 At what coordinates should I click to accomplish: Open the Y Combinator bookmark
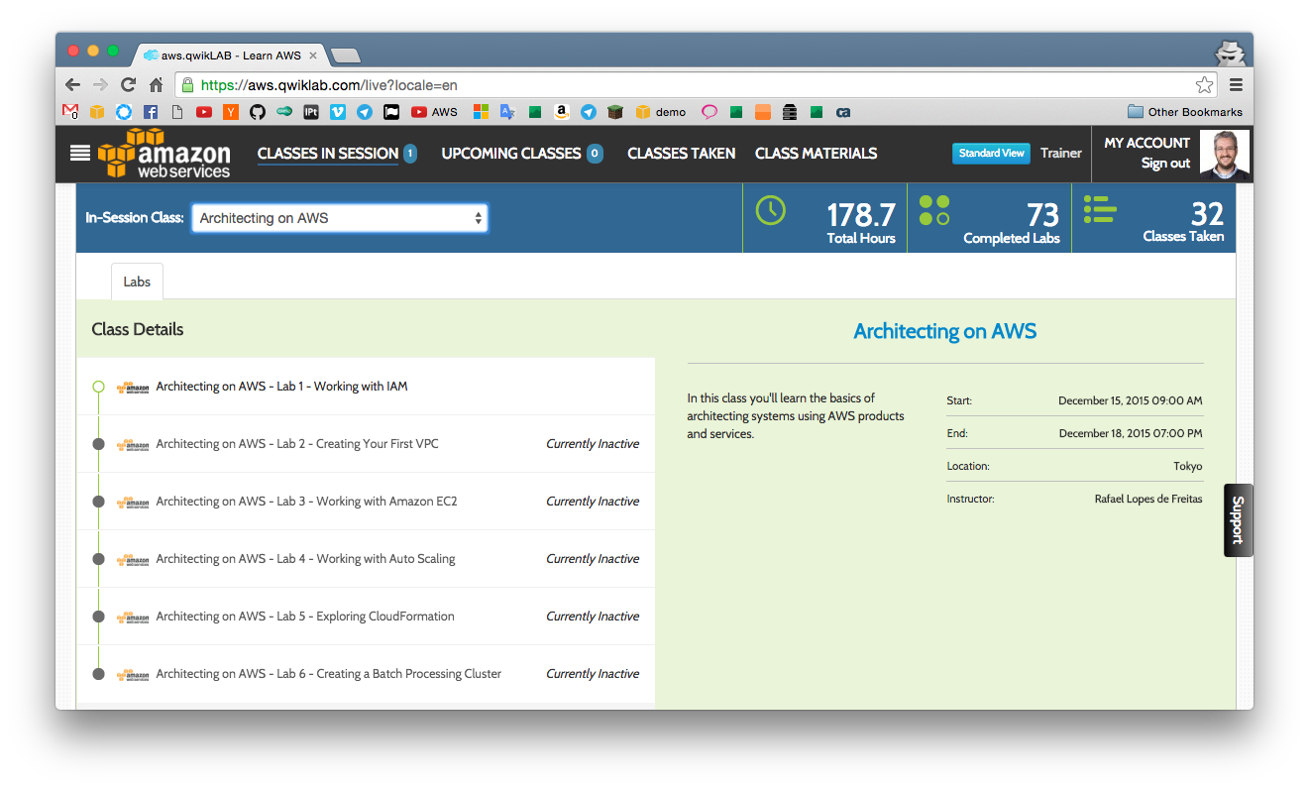(231, 112)
